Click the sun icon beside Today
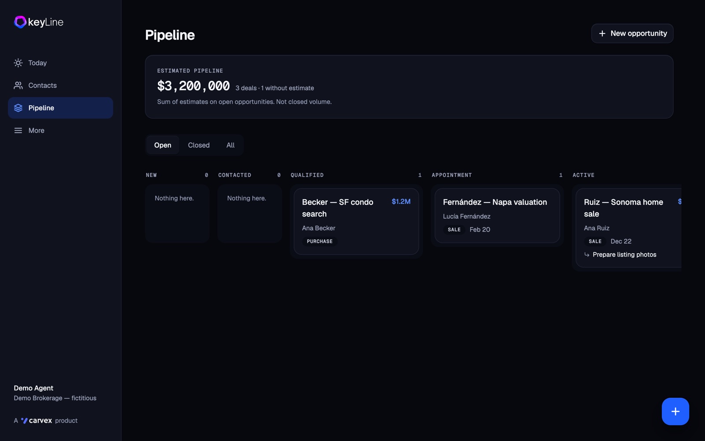The width and height of the screenshot is (705, 441). (x=18, y=63)
